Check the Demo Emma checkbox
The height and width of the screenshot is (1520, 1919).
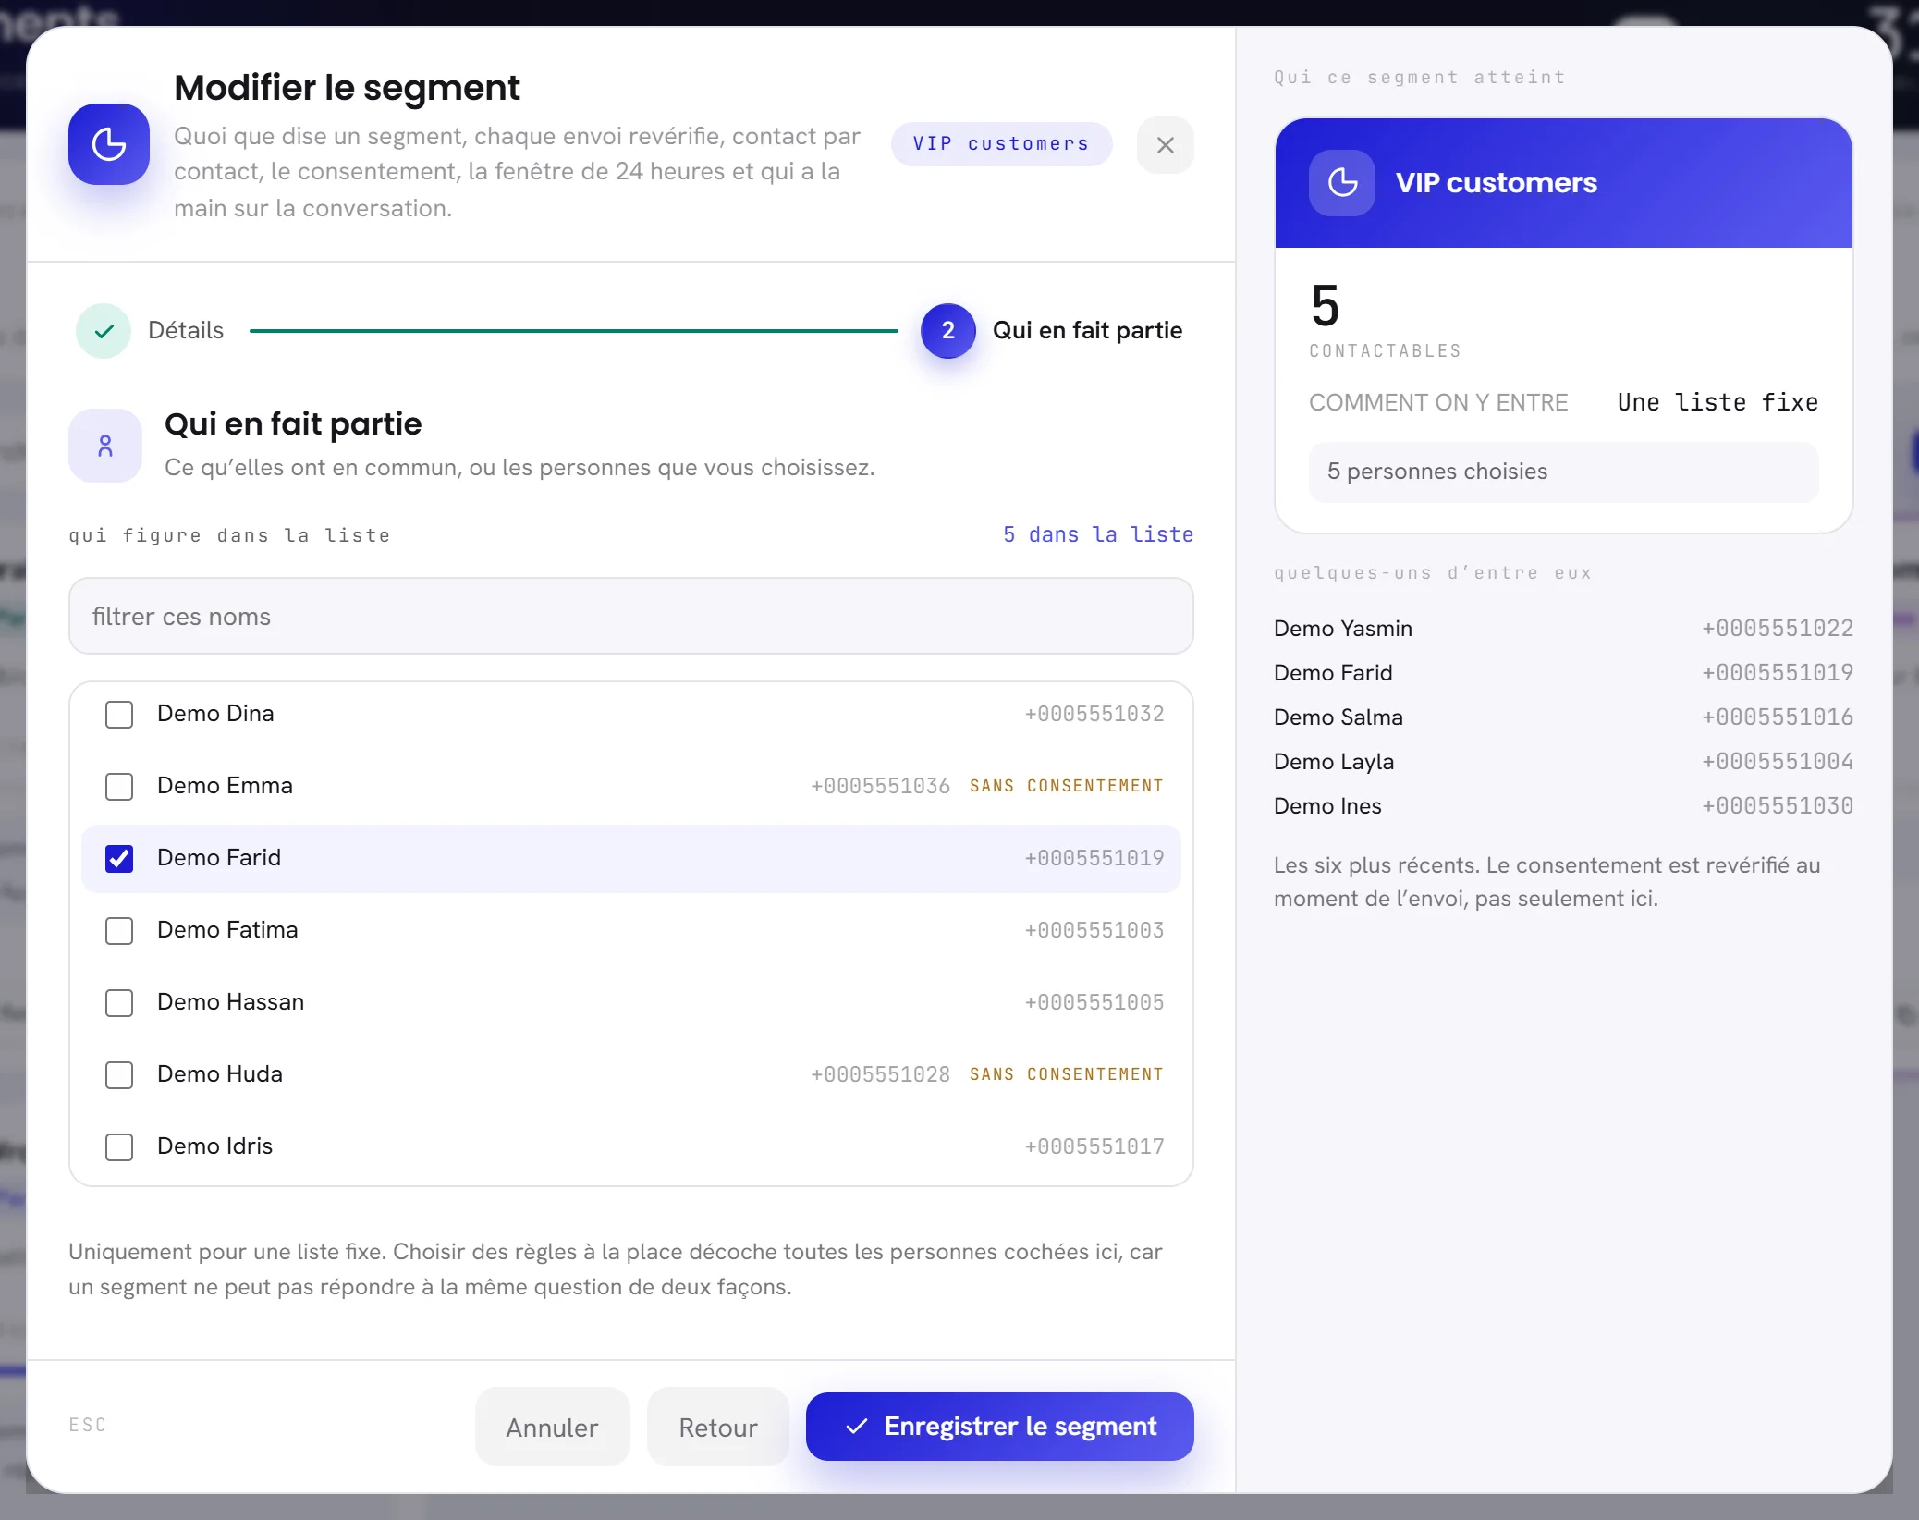119,787
